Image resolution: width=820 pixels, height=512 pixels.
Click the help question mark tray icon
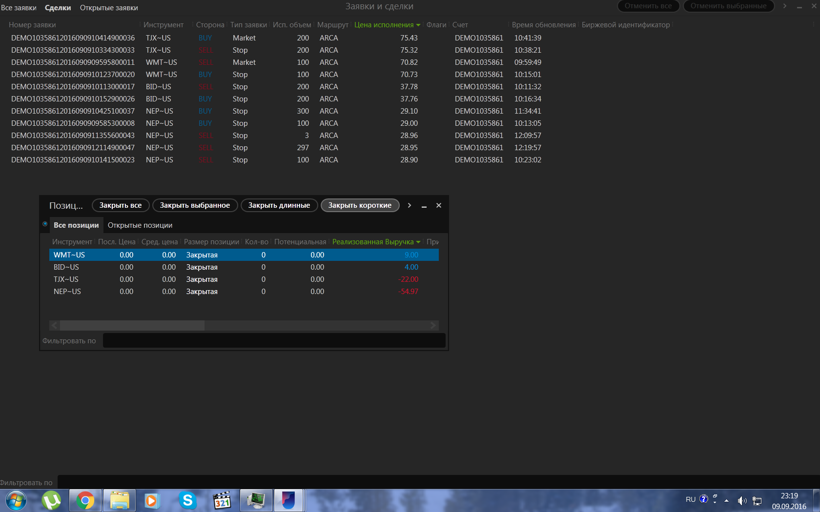(x=703, y=499)
